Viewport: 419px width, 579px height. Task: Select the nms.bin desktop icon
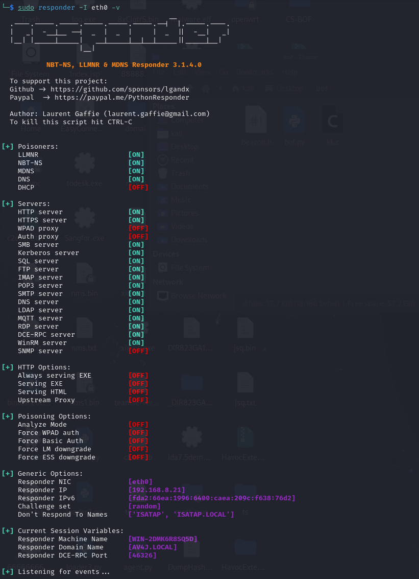click(85, 279)
